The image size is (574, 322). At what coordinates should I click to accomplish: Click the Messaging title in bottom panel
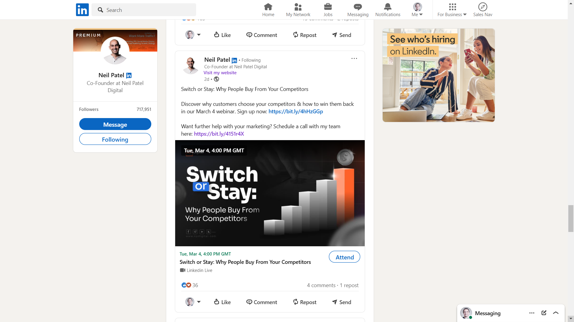(488, 313)
